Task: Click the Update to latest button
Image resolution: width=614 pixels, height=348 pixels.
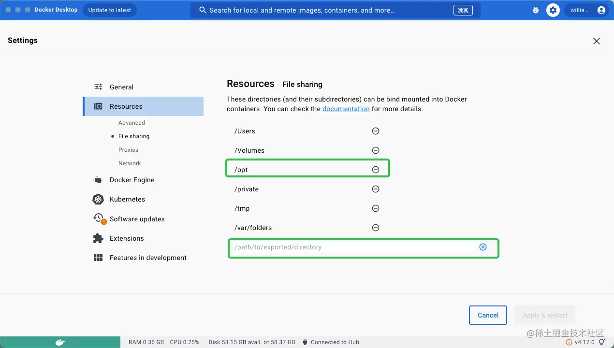Action: [x=110, y=10]
